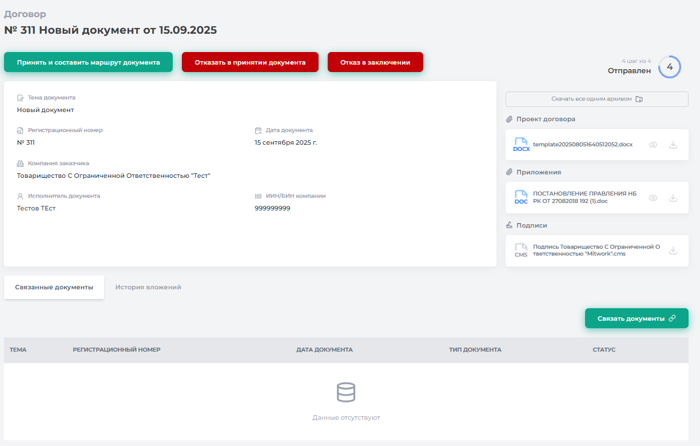700x446 pixels.
Task: Sort by Регистрационный номер column header
Action: coord(117,349)
